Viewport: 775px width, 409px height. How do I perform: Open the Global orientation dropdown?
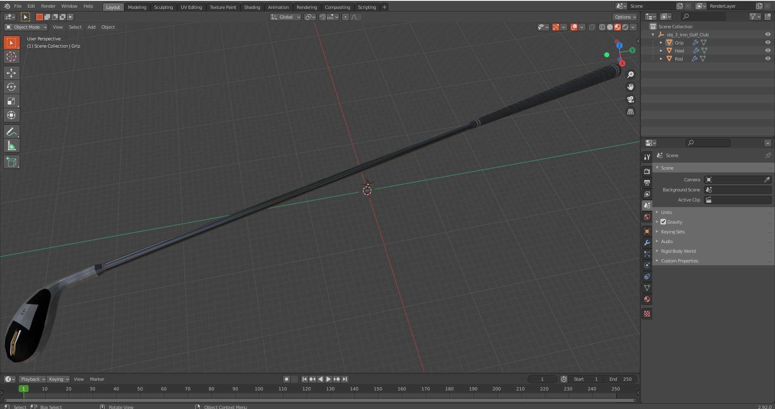click(x=285, y=17)
